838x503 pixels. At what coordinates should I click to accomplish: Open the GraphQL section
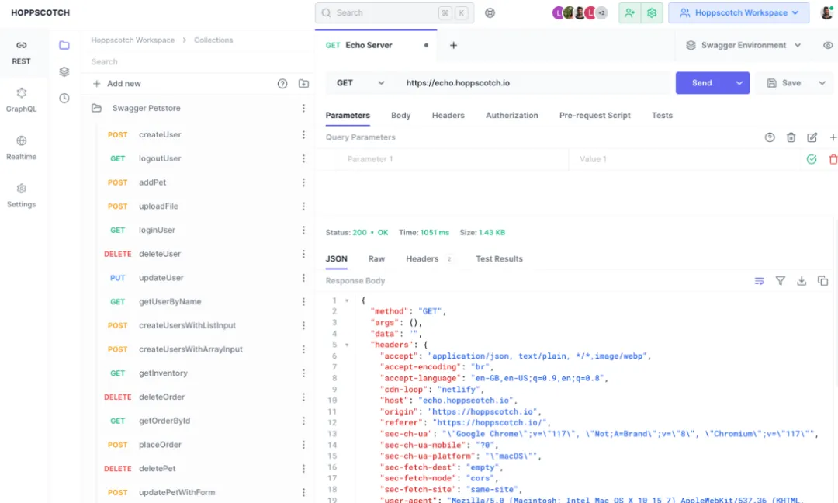point(22,100)
